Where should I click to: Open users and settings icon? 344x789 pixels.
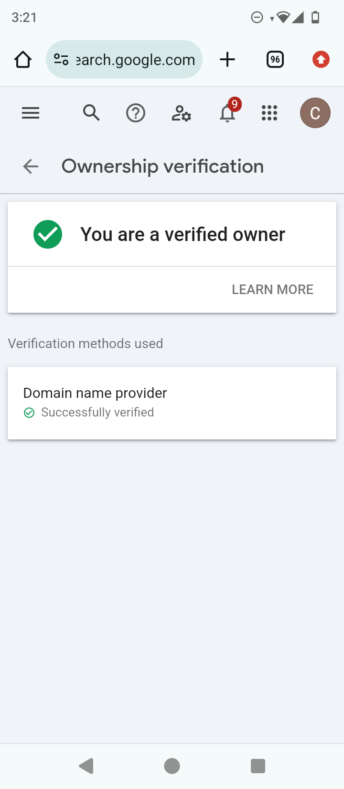[181, 113]
